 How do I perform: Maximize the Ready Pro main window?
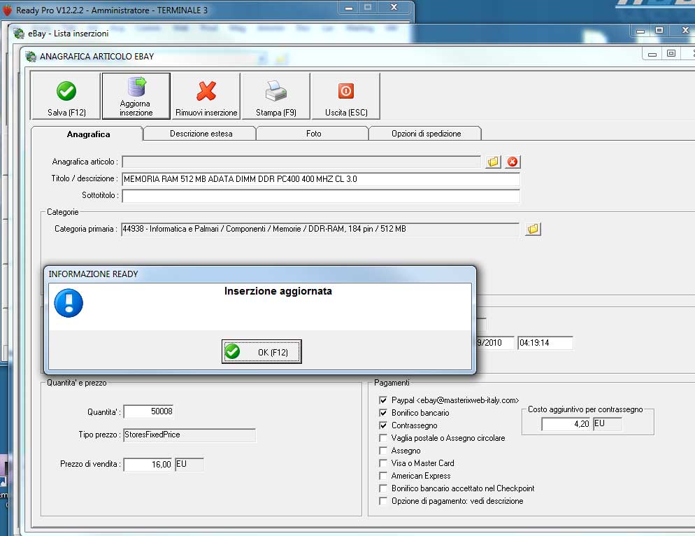pos(368,8)
